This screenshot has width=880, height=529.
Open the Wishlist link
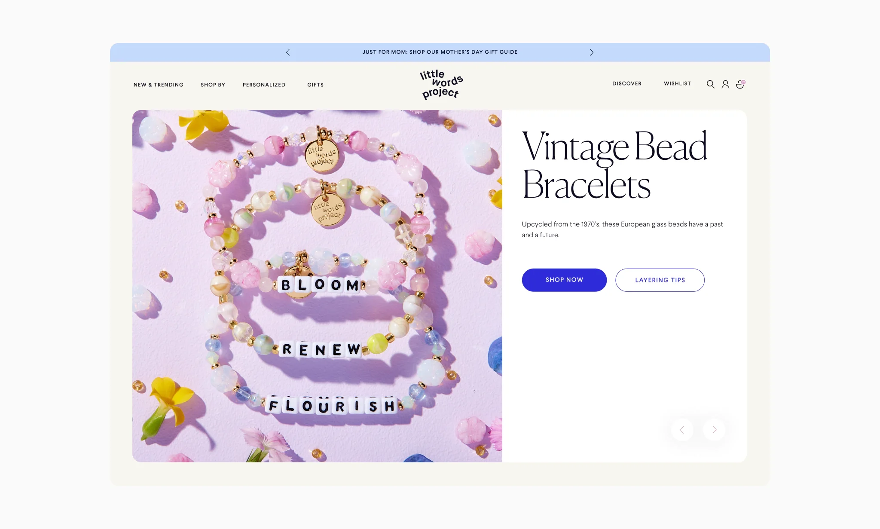coord(677,83)
